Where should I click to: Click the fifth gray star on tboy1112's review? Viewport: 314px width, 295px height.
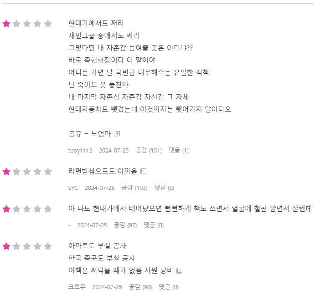pyautogui.click(x=48, y=24)
